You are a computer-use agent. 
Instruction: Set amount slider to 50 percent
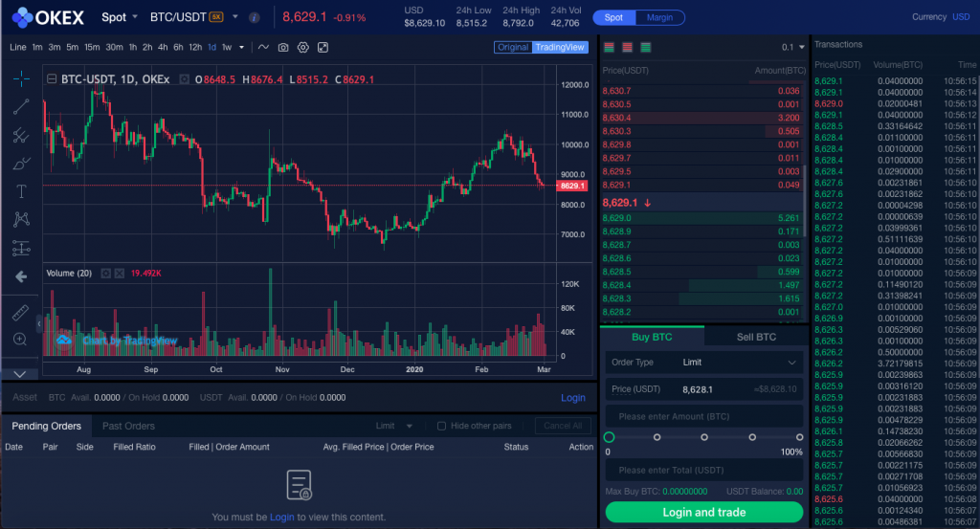[704, 437]
